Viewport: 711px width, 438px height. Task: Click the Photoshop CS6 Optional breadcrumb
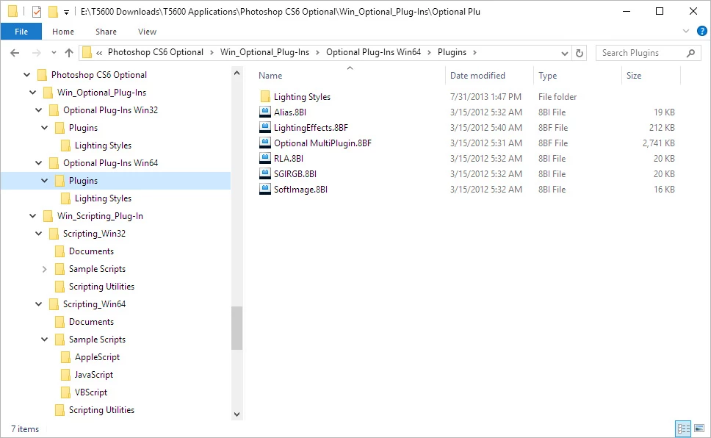coord(156,52)
